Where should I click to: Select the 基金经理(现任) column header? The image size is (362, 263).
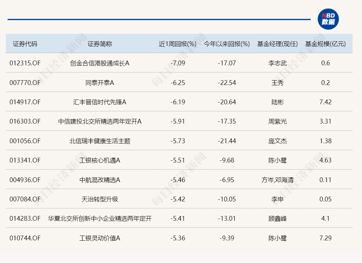point(278,44)
